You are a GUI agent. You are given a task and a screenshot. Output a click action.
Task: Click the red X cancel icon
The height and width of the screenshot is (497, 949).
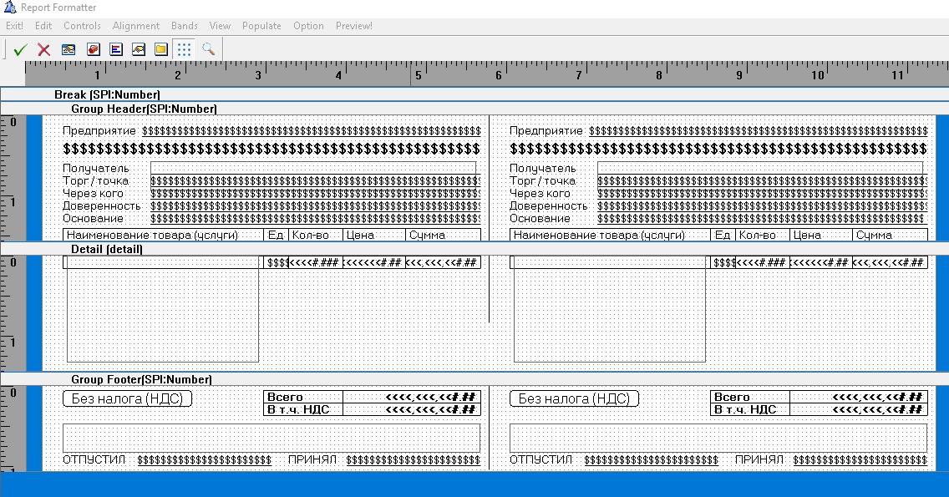pyautogui.click(x=44, y=50)
